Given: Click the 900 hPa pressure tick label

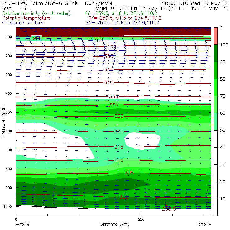Looking at the screenshot, I should (x=9, y=188).
